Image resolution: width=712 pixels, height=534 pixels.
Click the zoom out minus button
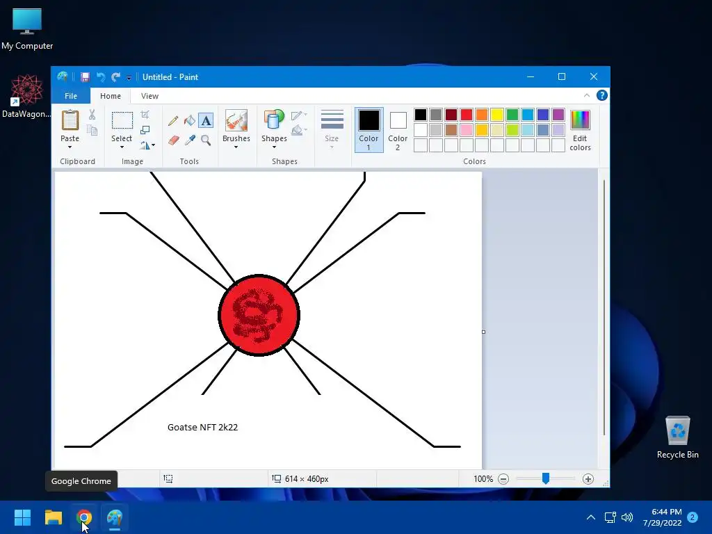tap(503, 479)
